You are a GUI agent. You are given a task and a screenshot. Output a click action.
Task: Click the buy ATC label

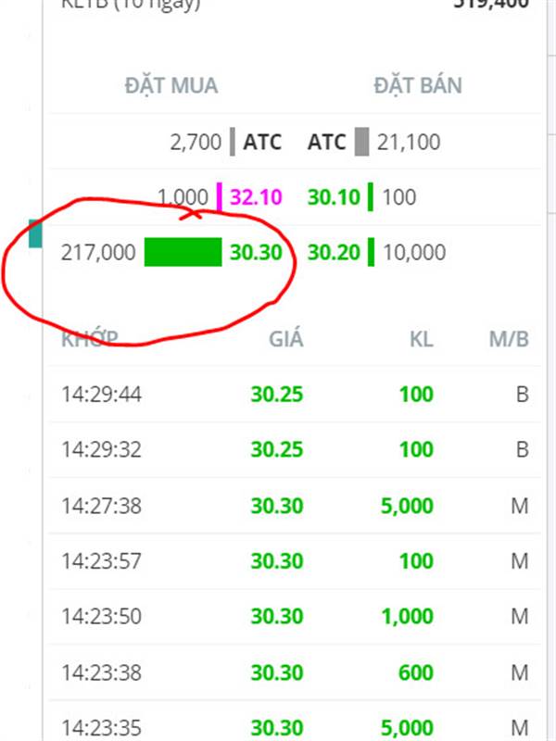tap(262, 142)
